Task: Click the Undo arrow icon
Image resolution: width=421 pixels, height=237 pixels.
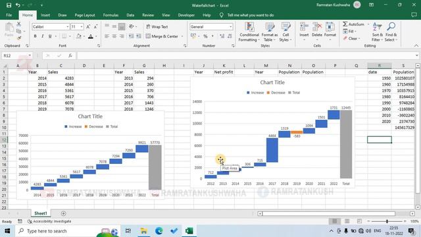Action: [18, 5]
